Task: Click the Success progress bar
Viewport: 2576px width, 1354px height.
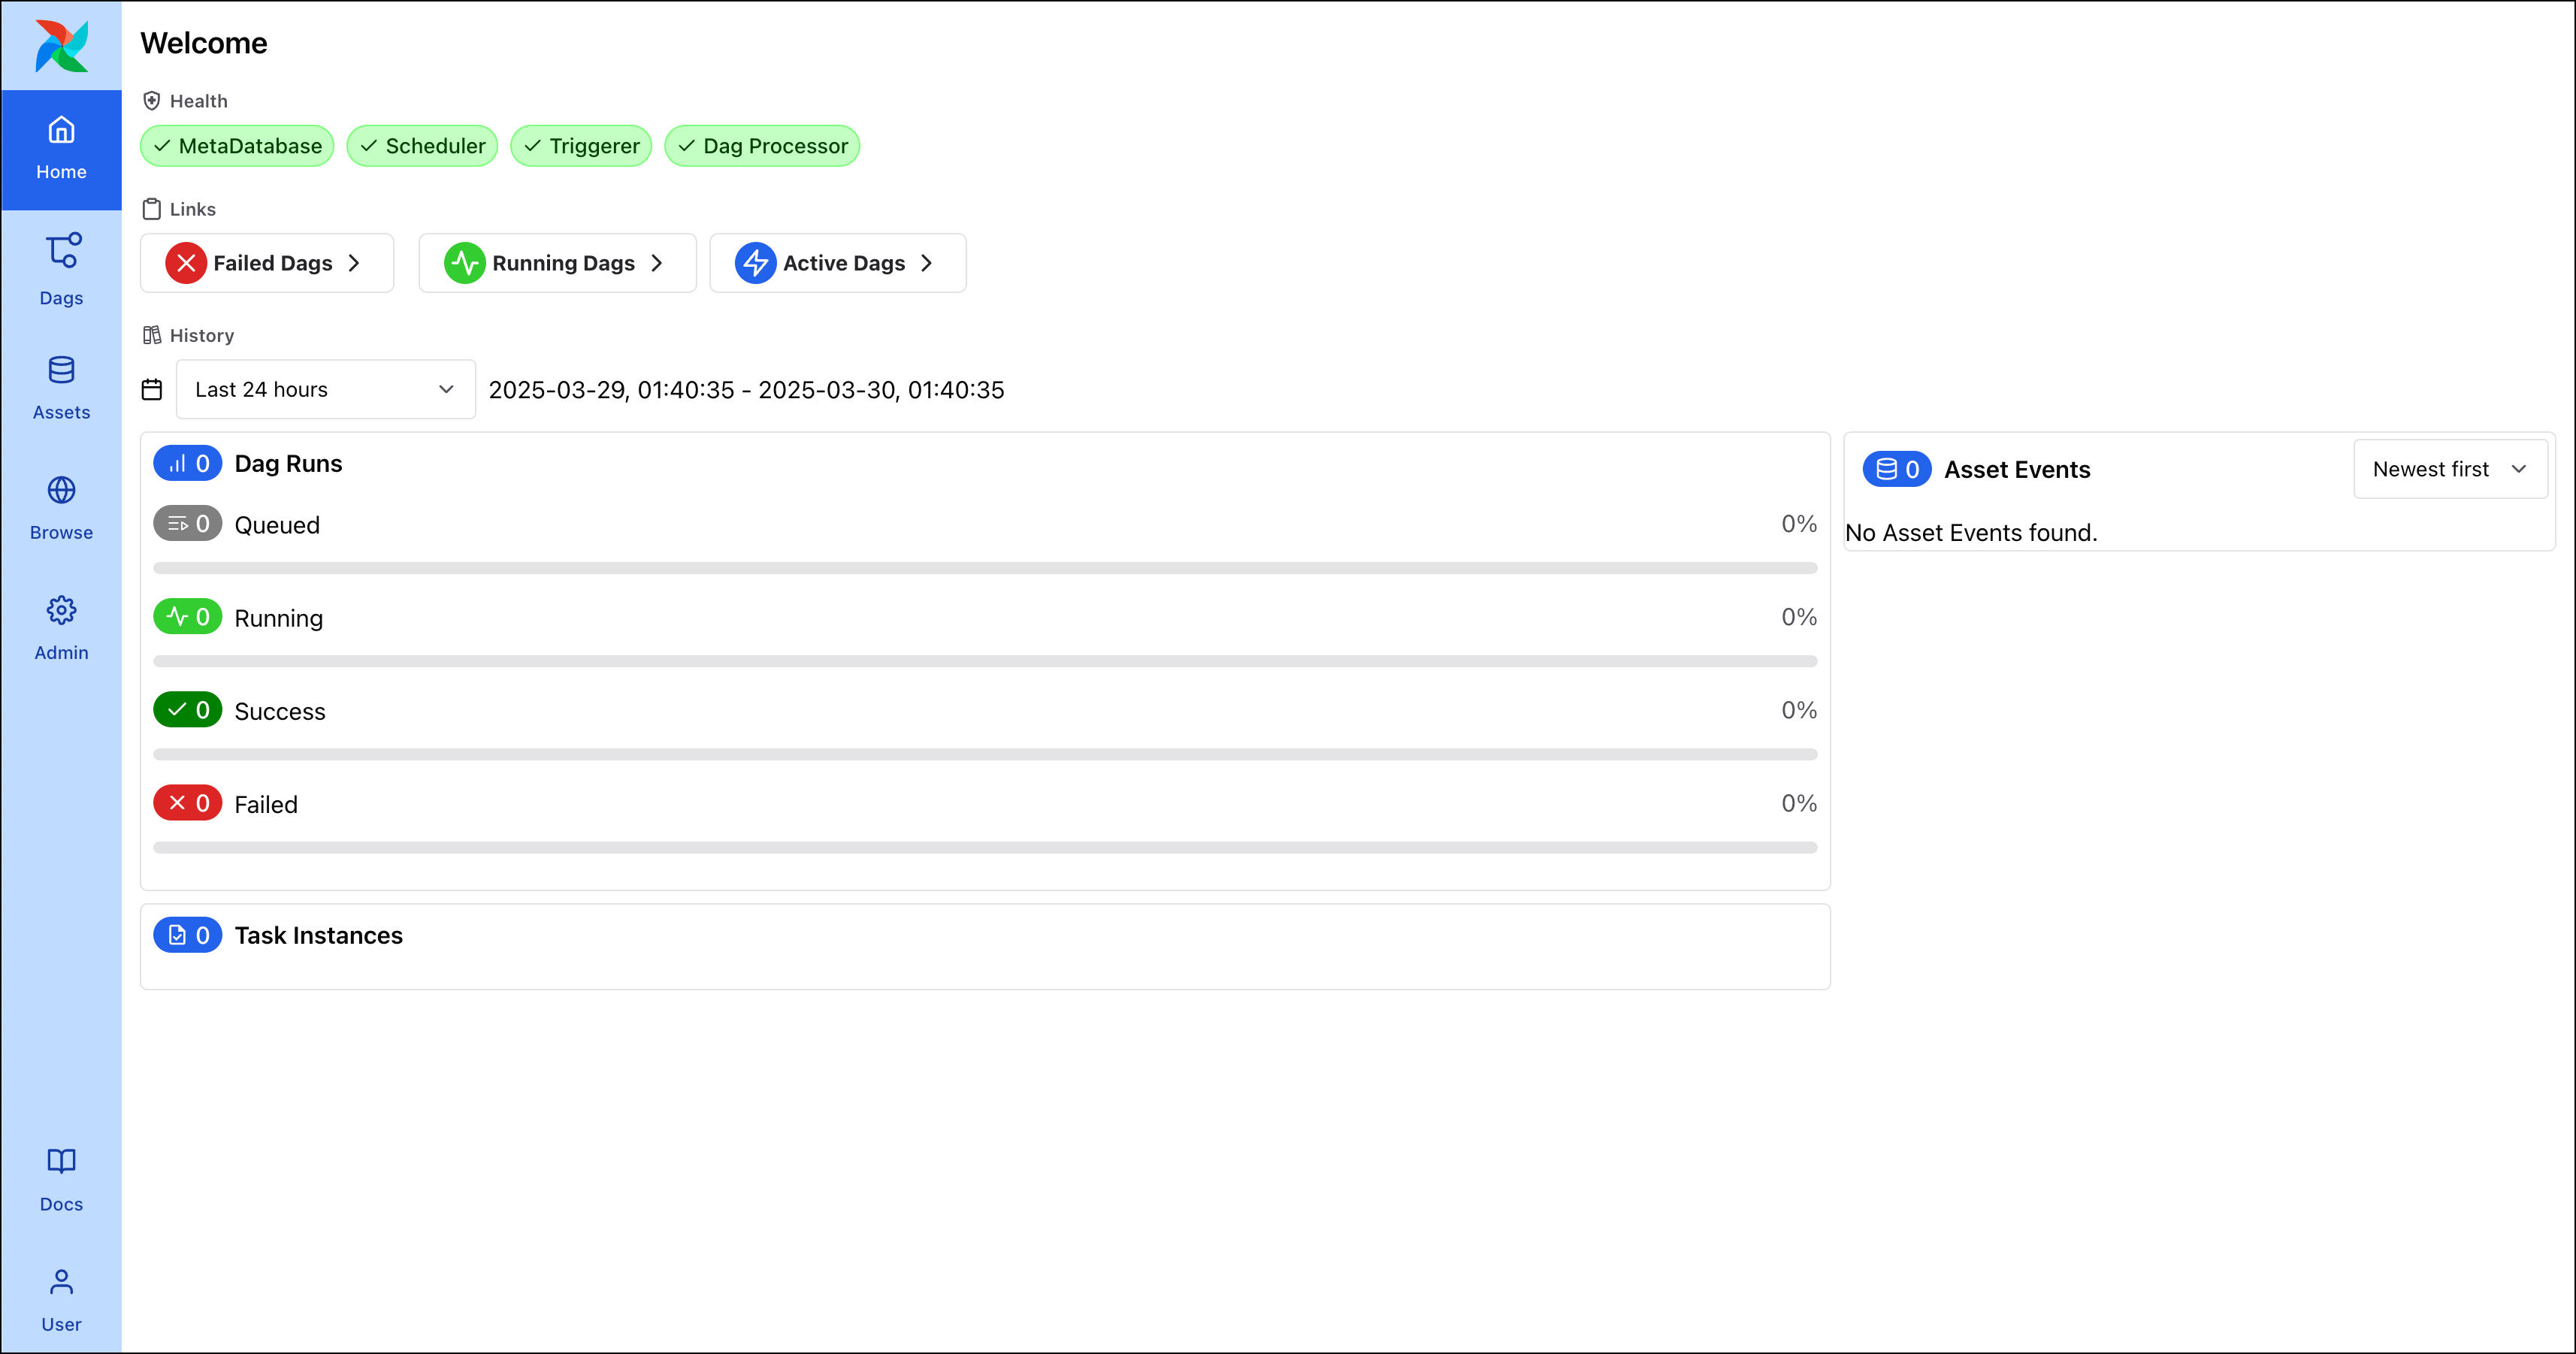Action: 985,753
